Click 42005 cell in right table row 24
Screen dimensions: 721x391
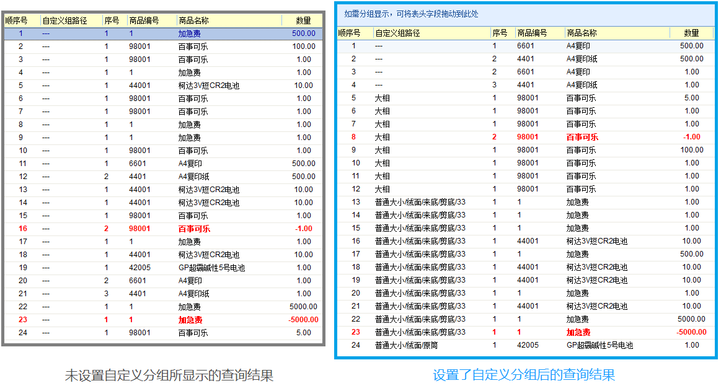528,345
